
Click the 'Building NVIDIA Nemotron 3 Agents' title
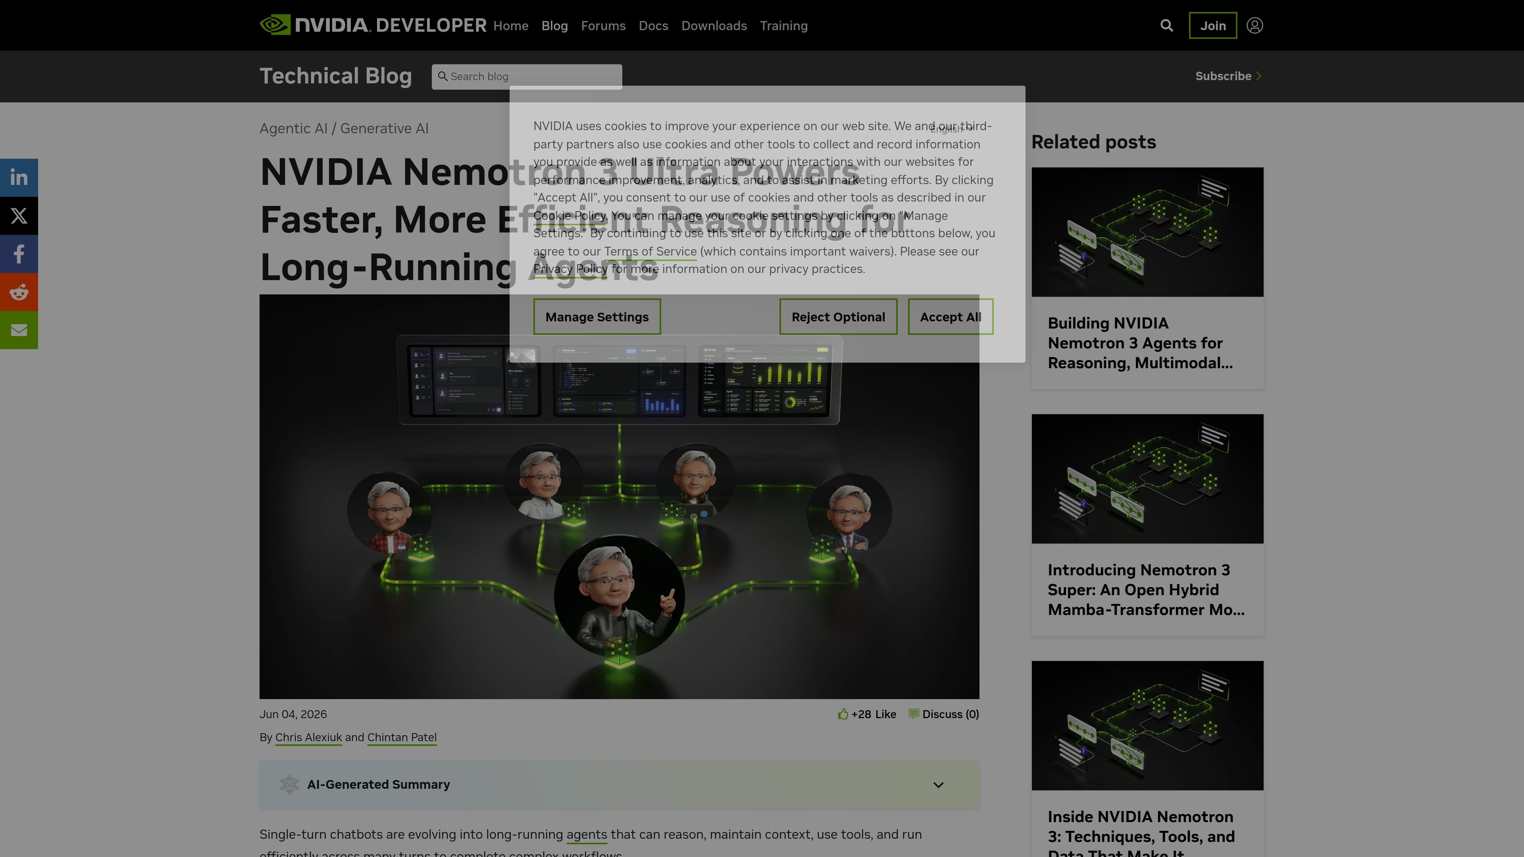pyautogui.click(x=1140, y=343)
